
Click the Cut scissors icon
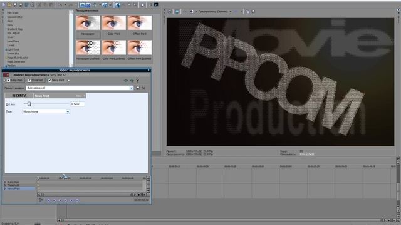point(39,5)
